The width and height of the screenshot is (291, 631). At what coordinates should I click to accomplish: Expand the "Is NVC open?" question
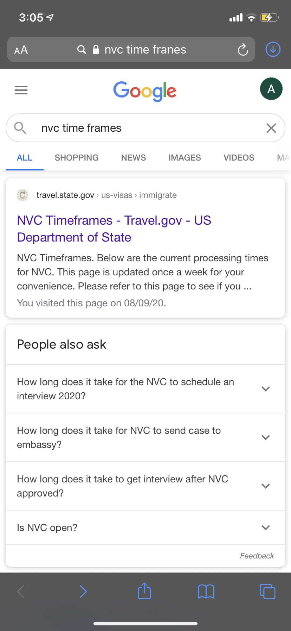tap(145, 527)
